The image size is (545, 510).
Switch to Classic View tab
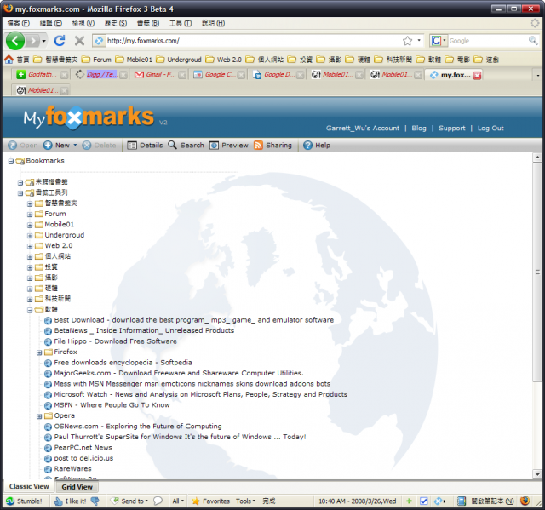coord(29,486)
